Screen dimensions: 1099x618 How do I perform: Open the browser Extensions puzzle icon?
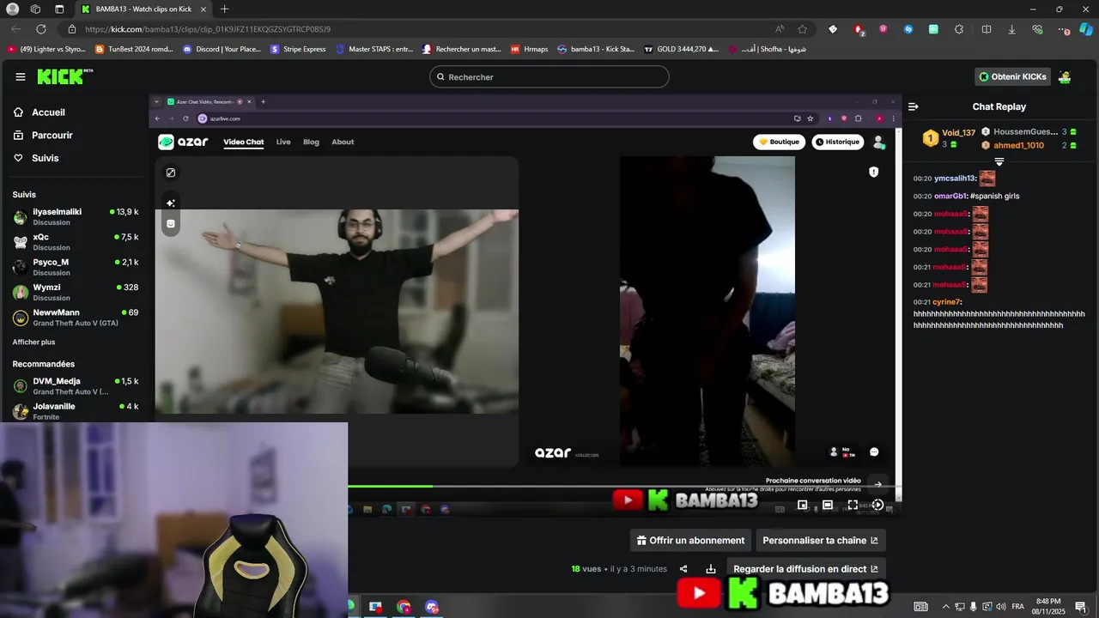pos(959,29)
